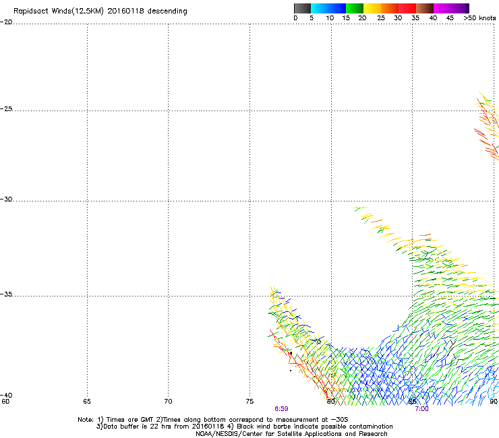Click the '10' legend scale label
Viewport: 499px width, 438px height.
click(330, 18)
